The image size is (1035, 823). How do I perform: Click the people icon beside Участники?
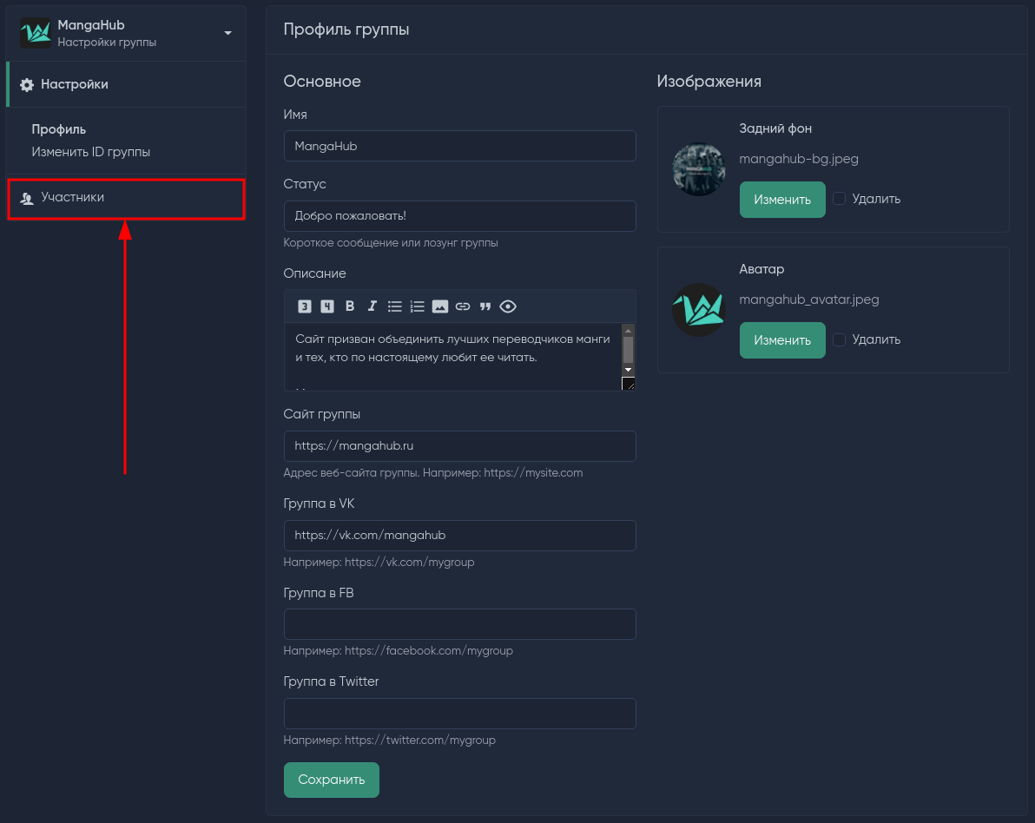click(x=26, y=198)
